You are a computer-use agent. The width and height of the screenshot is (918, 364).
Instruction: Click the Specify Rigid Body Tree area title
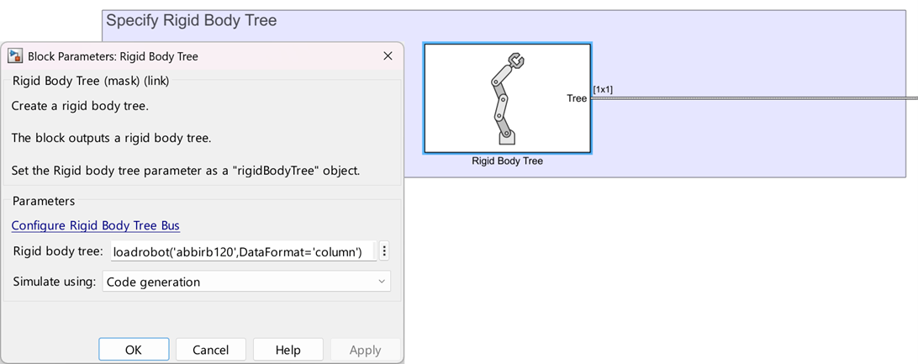pyautogui.click(x=191, y=20)
